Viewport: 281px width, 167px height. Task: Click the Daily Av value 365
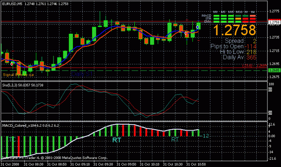251,58
